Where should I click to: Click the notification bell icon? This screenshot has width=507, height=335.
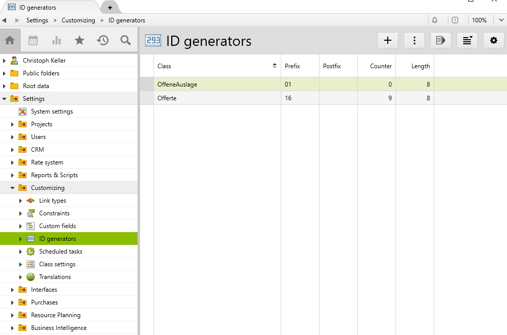click(435, 20)
